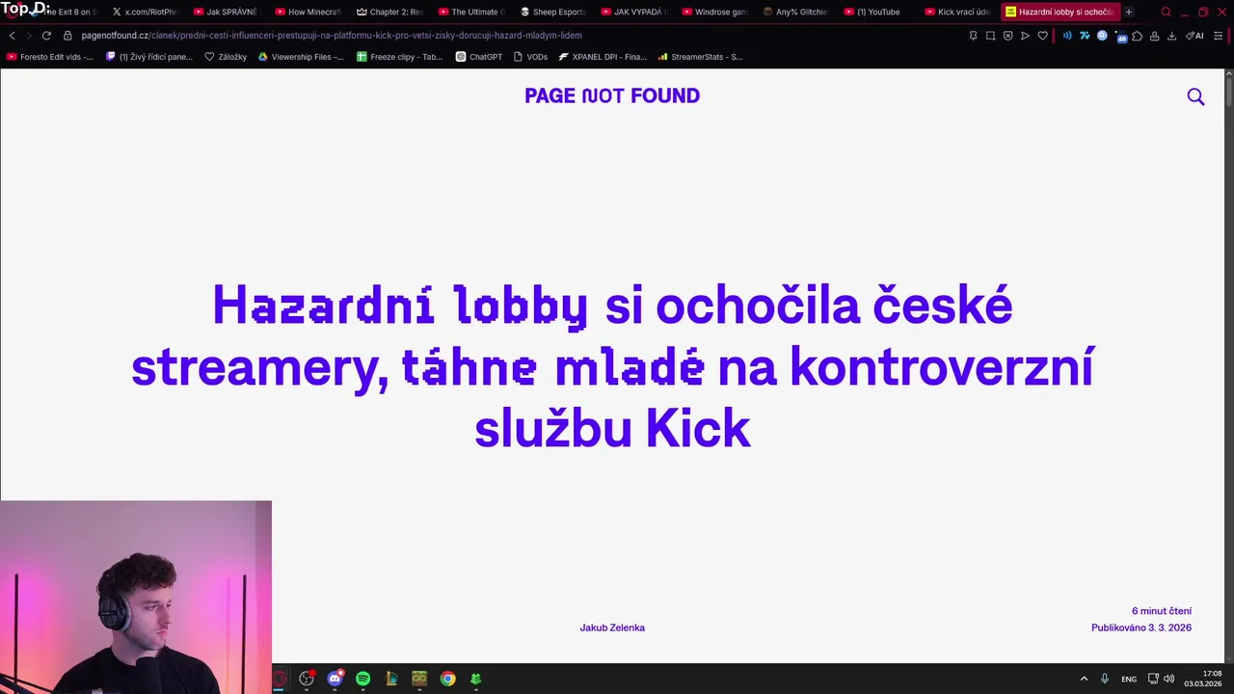1234x694 pixels.
Task: Open the clock showing 17:08
Action: pyautogui.click(x=1202, y=679)
